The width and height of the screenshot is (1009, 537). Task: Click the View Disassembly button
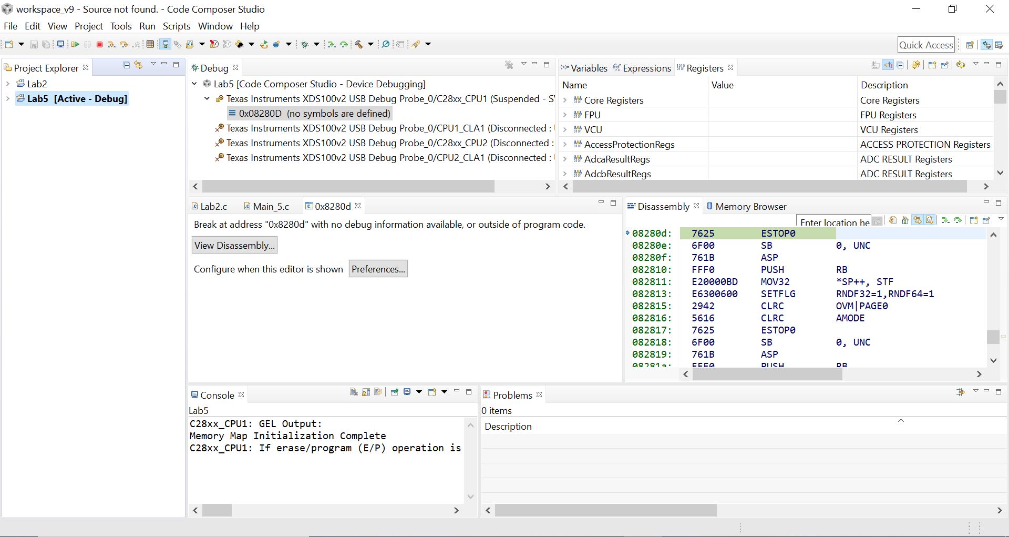tap(234, 246)
